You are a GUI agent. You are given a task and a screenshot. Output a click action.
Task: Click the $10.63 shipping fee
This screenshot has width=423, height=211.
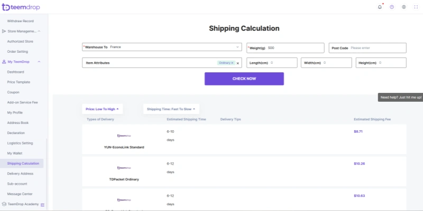click(360, 196)
